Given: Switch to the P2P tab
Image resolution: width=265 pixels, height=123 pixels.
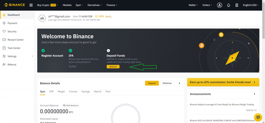Looking at the screenshot, I should pos(51,91).
